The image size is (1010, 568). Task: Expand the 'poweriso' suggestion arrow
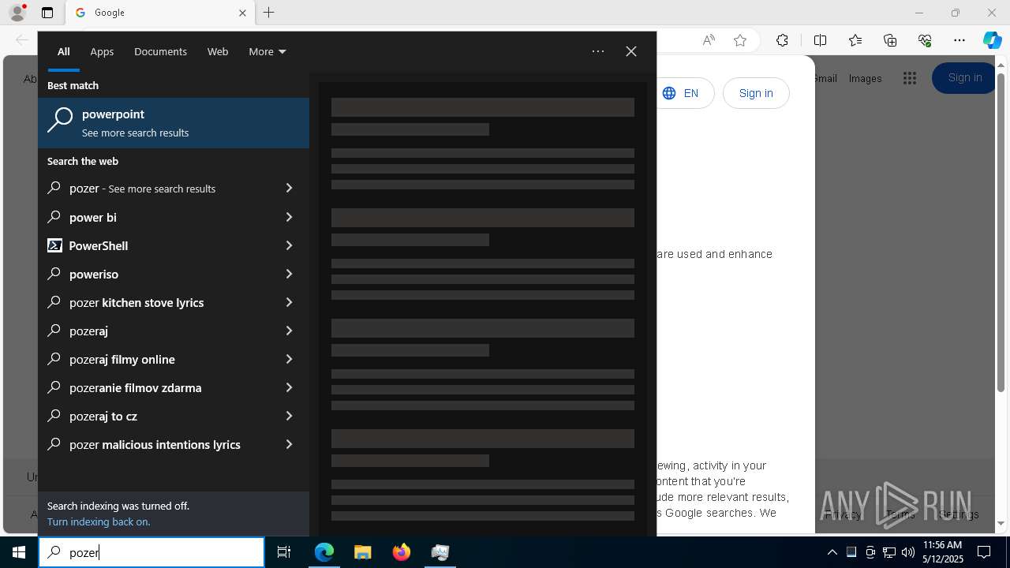289,274
